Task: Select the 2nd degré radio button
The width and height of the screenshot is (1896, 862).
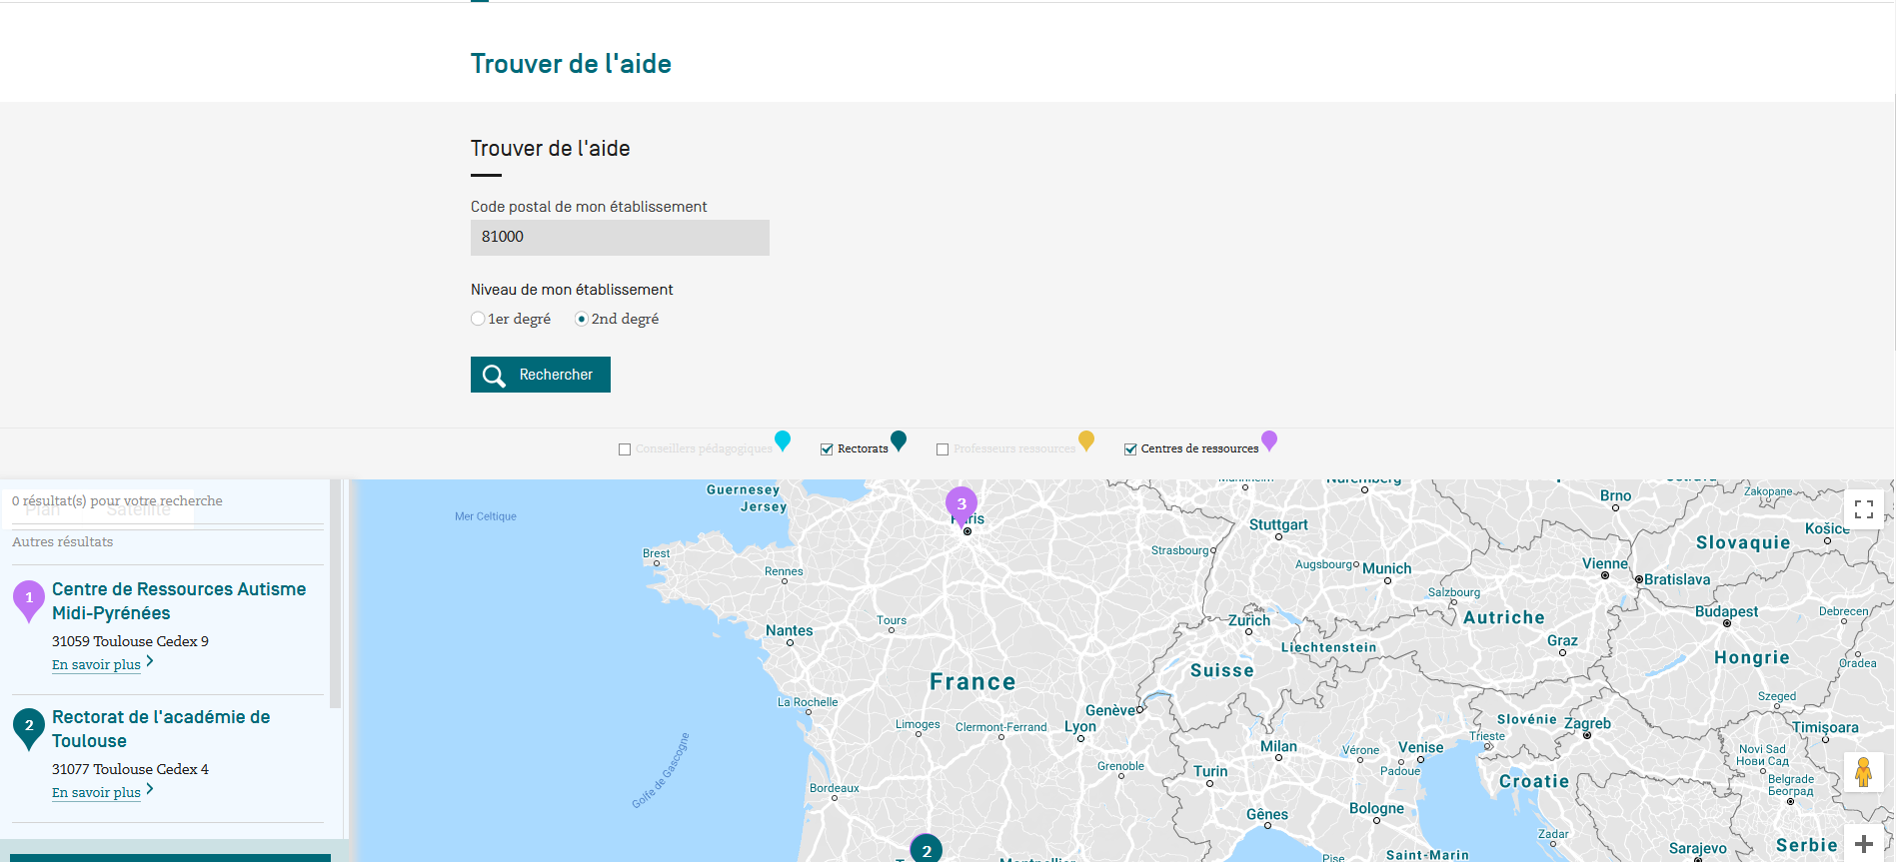Action: click(581, 319)
